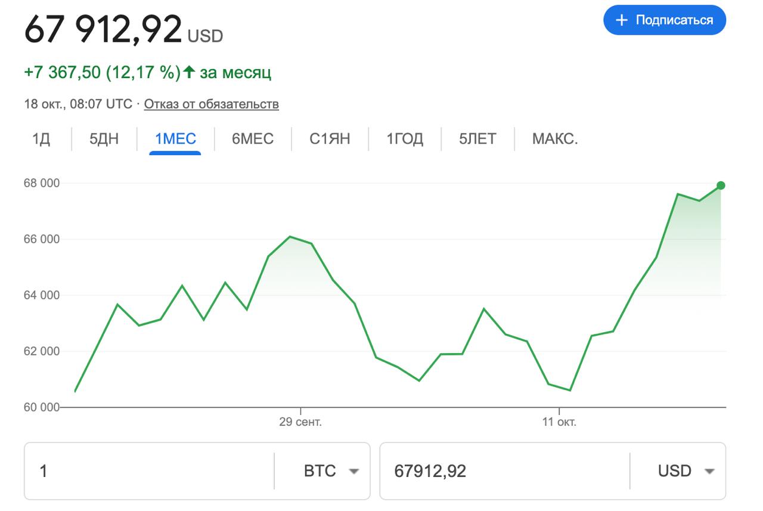Click the 11 окт. date axis label
This screenshot has width=763, height=511.
click(559, 422)
